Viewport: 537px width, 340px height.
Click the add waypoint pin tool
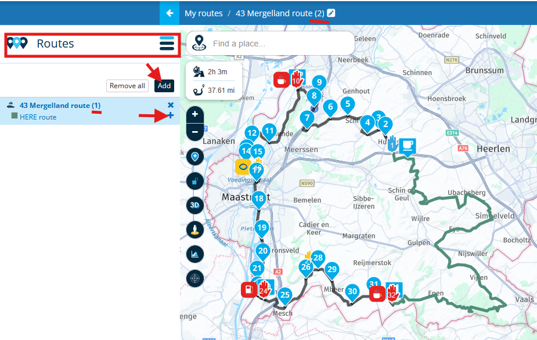[x=195, y=157]
